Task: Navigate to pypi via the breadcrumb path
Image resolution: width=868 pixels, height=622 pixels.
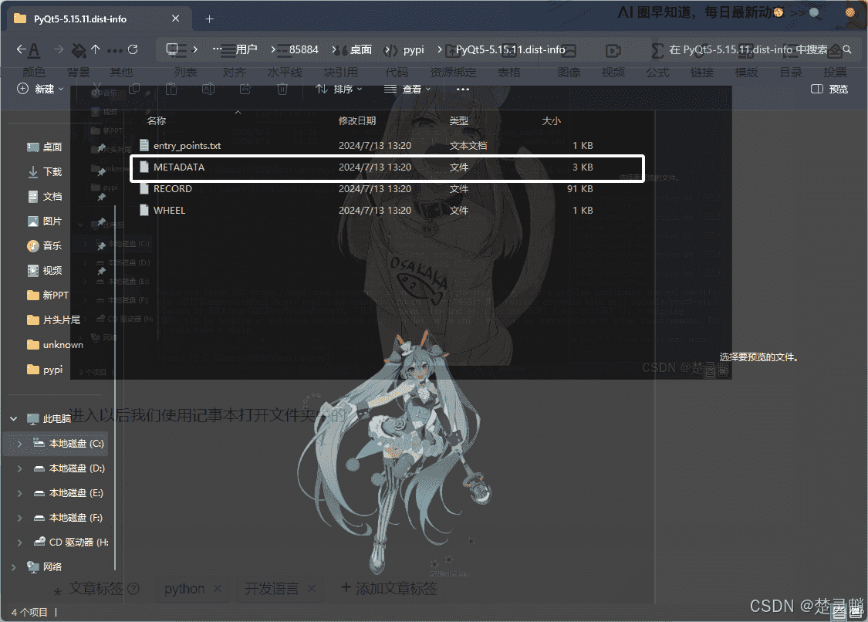Action: [414, 49]
